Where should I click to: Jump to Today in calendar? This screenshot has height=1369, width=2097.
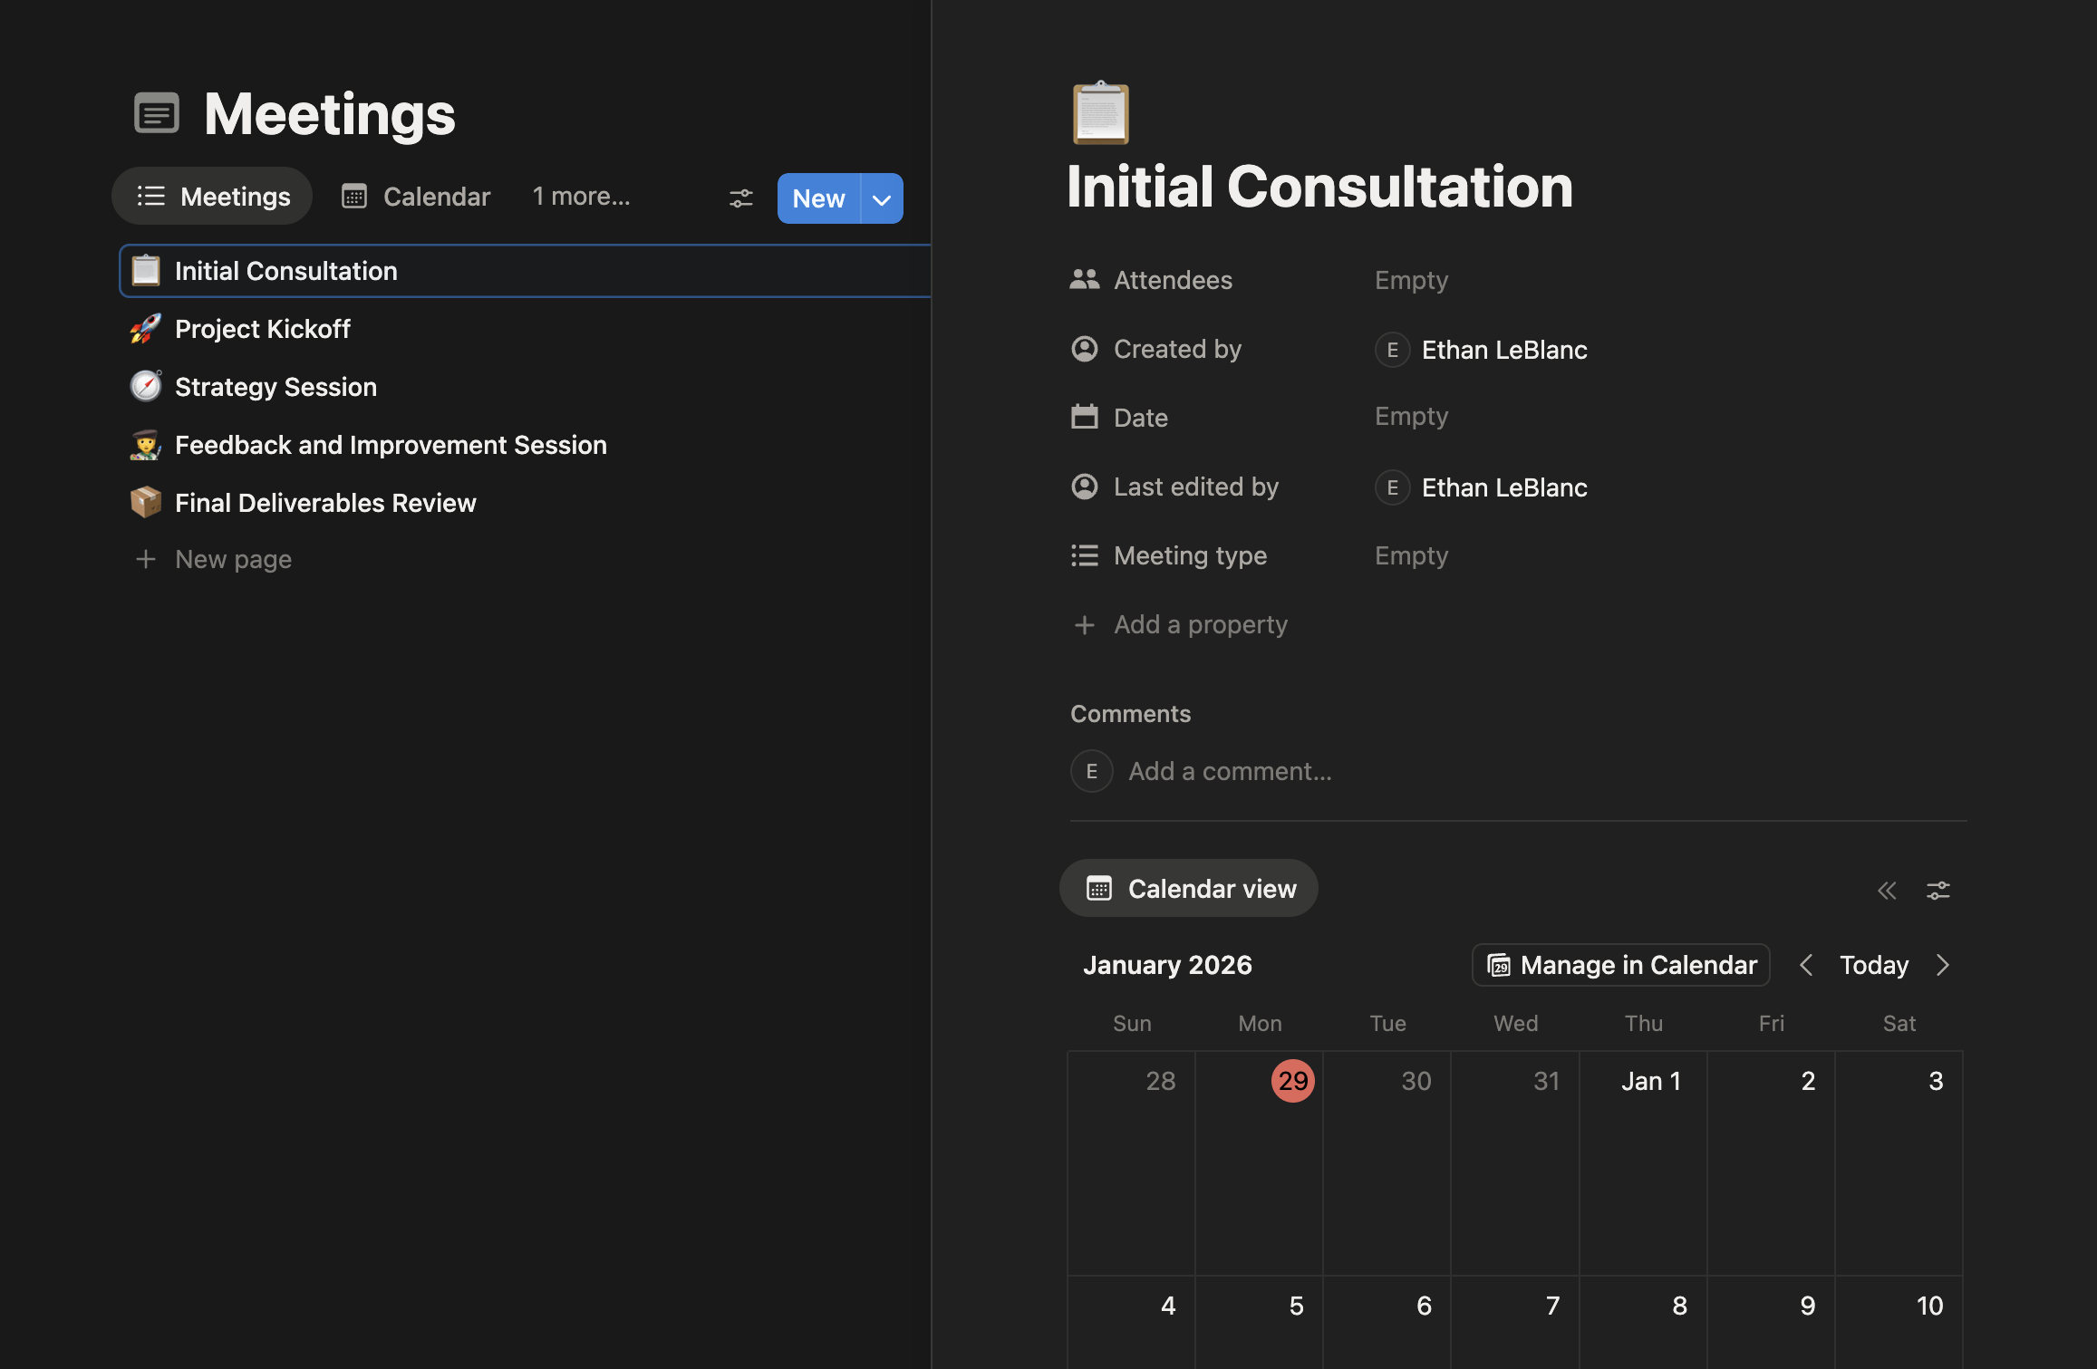(x=1873, y=965)
